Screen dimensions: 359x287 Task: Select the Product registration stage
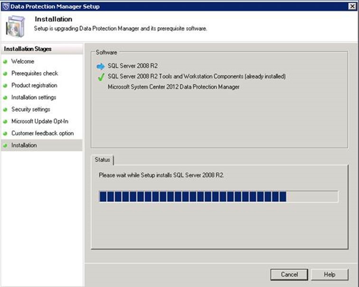click(x=34, y=85)
